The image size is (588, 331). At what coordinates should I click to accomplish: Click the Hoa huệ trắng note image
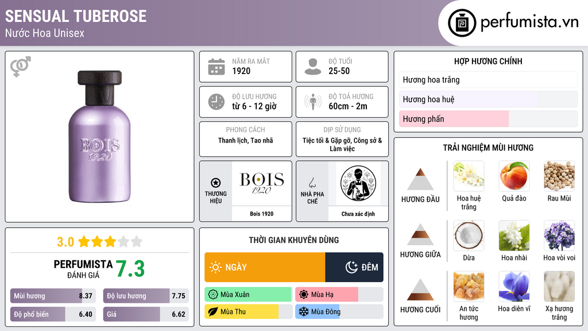click(x=469, y=176)
